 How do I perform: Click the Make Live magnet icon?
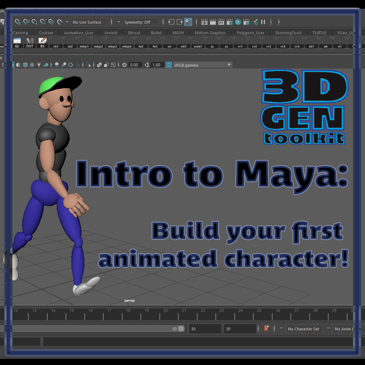pos(60,22)
